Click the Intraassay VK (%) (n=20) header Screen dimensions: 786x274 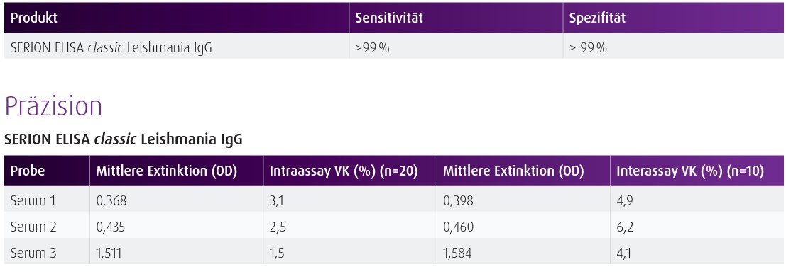343,171
